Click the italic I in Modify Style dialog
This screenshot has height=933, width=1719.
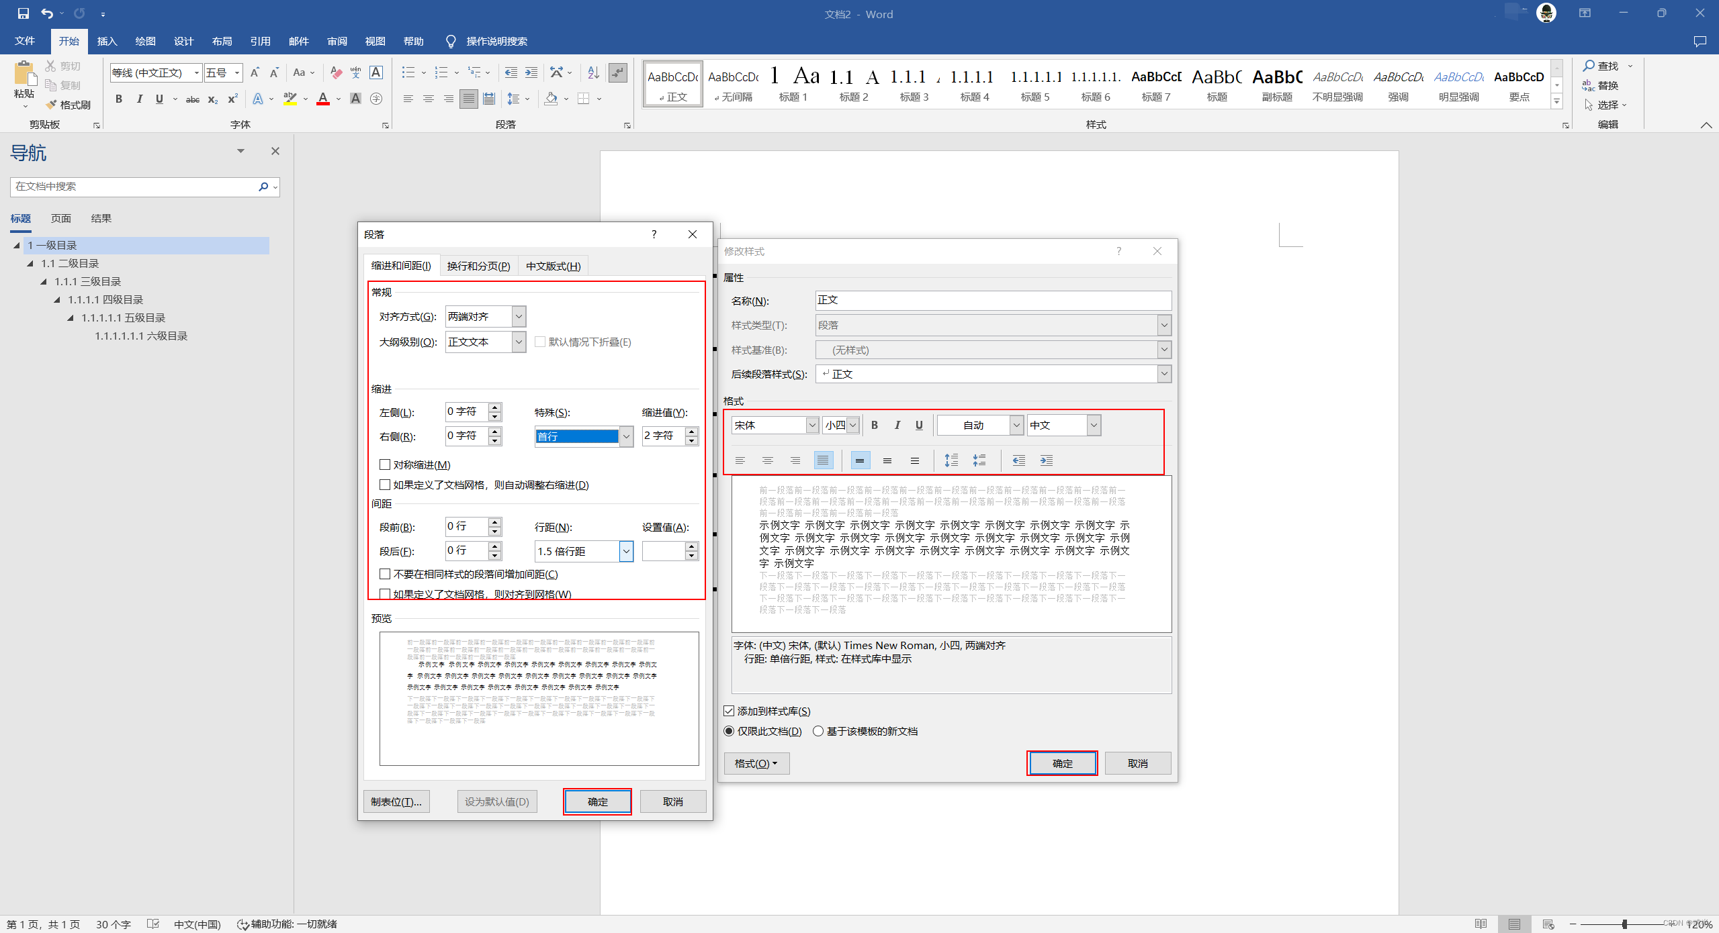(897, 425)
